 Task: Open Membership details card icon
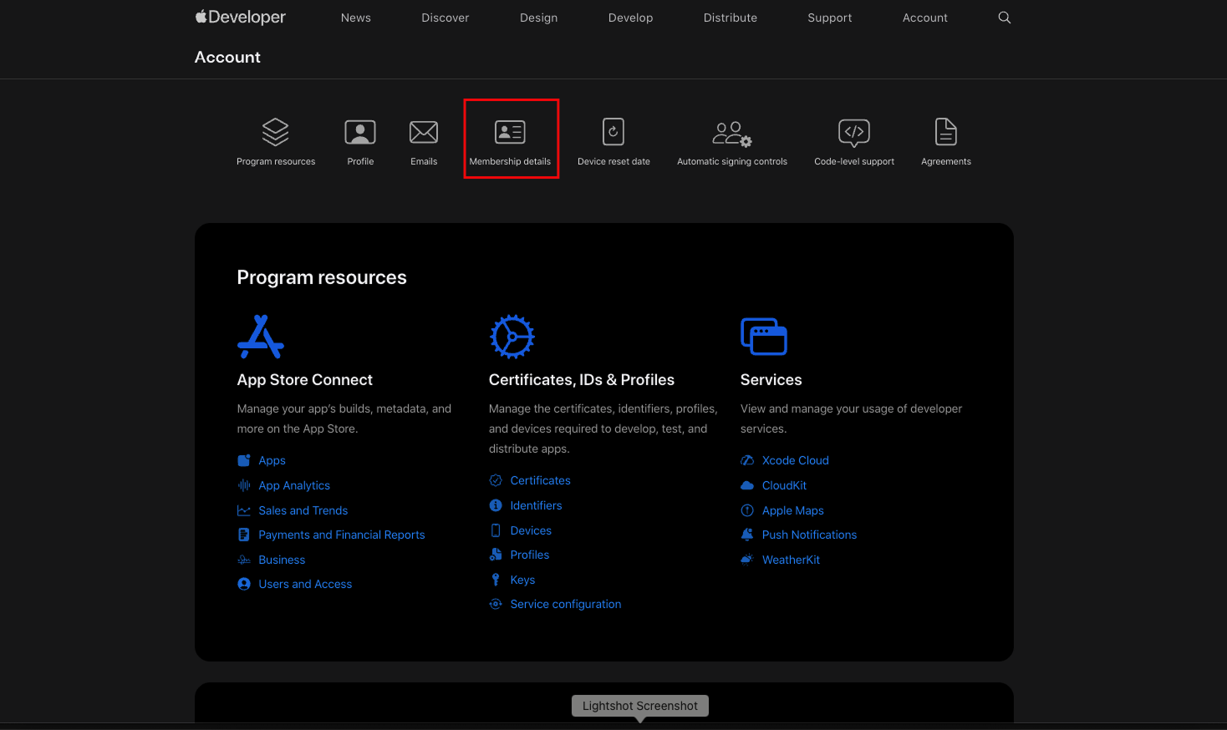click(x=510, y=132)
